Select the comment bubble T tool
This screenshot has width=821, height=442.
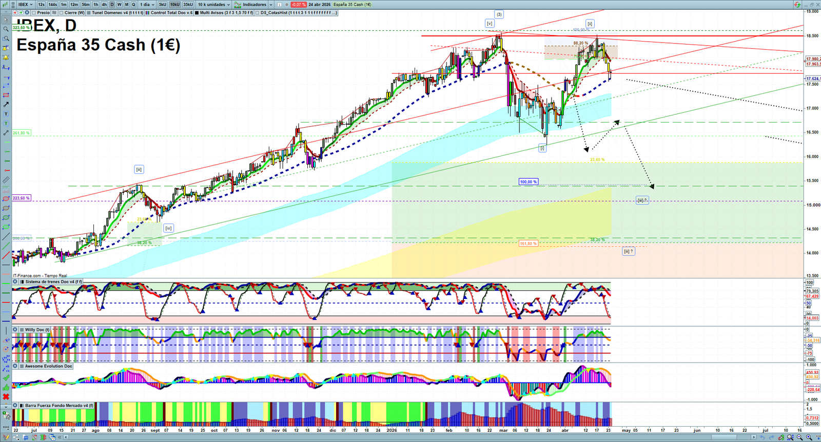click(x=6, y=124)
